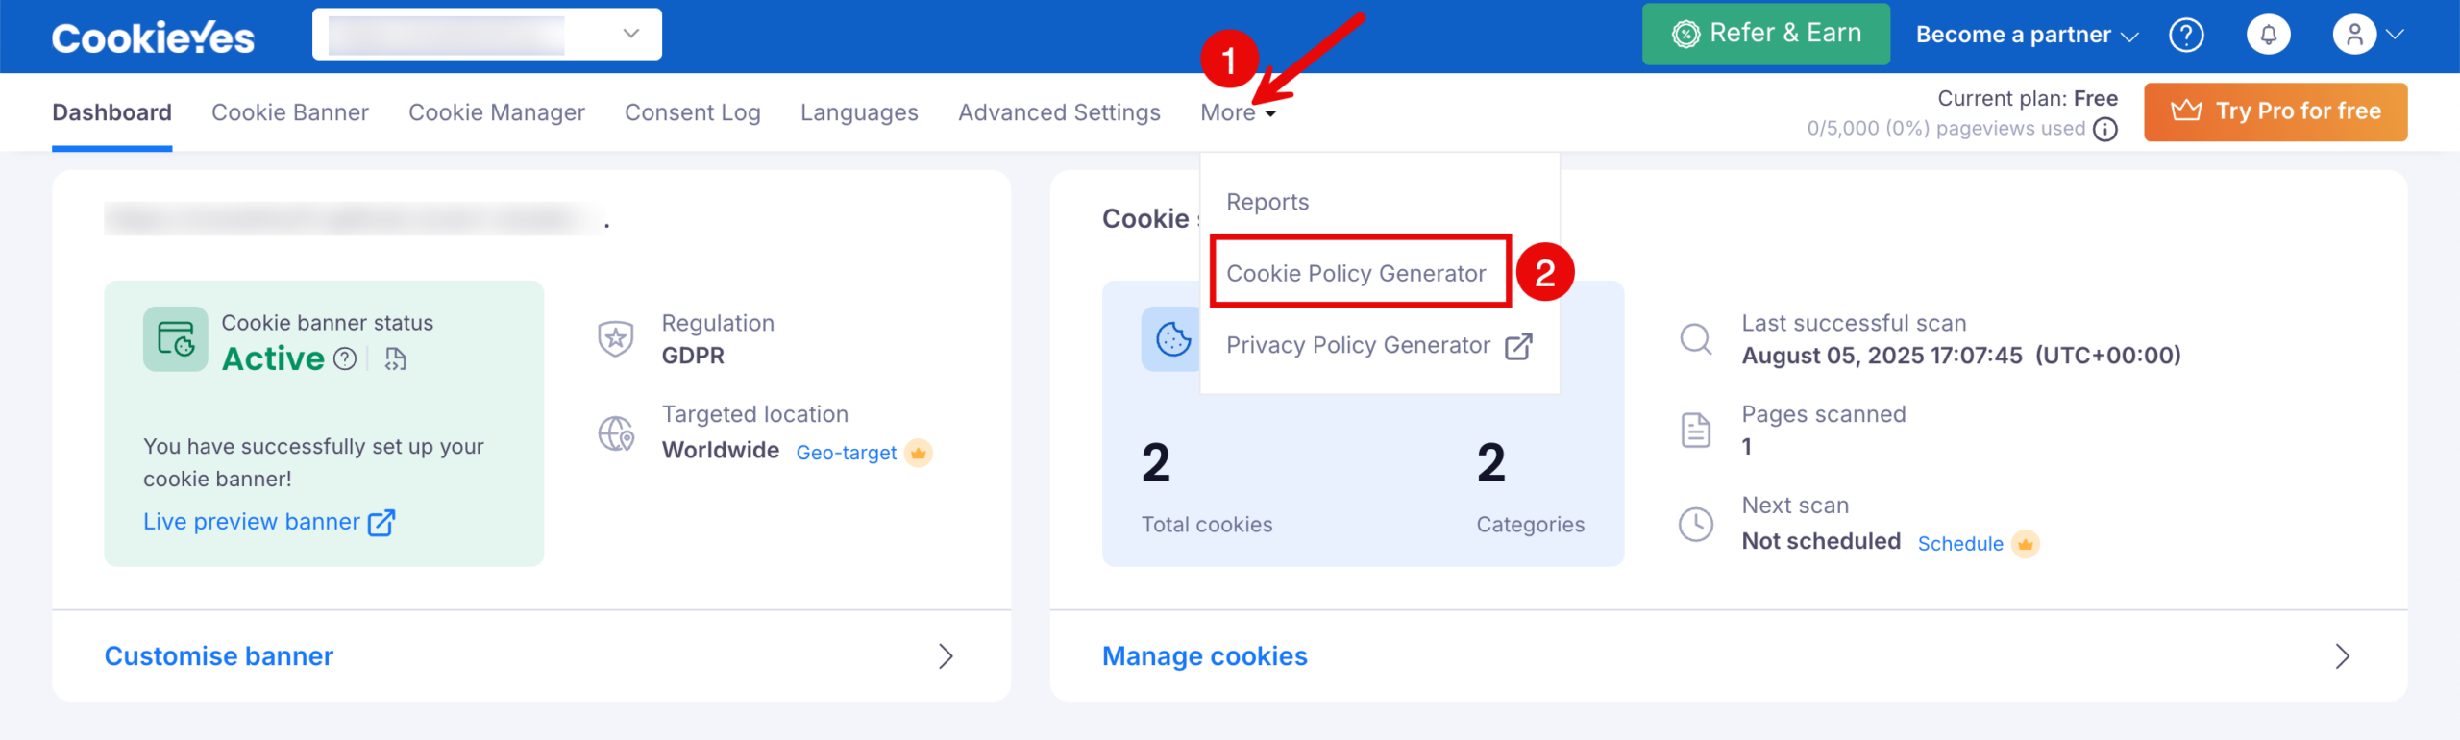Click the globe icon for Targeted location

click(x=615, y=432)
